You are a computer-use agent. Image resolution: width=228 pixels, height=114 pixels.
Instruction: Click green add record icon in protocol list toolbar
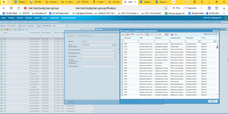pos(2,29)
